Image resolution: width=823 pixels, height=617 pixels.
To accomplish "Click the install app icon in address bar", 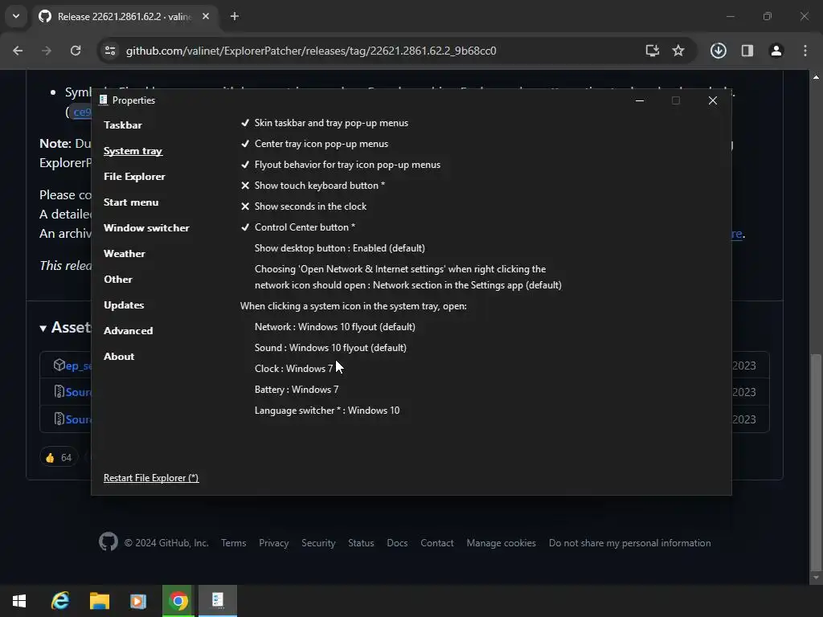I will (652, 51).
